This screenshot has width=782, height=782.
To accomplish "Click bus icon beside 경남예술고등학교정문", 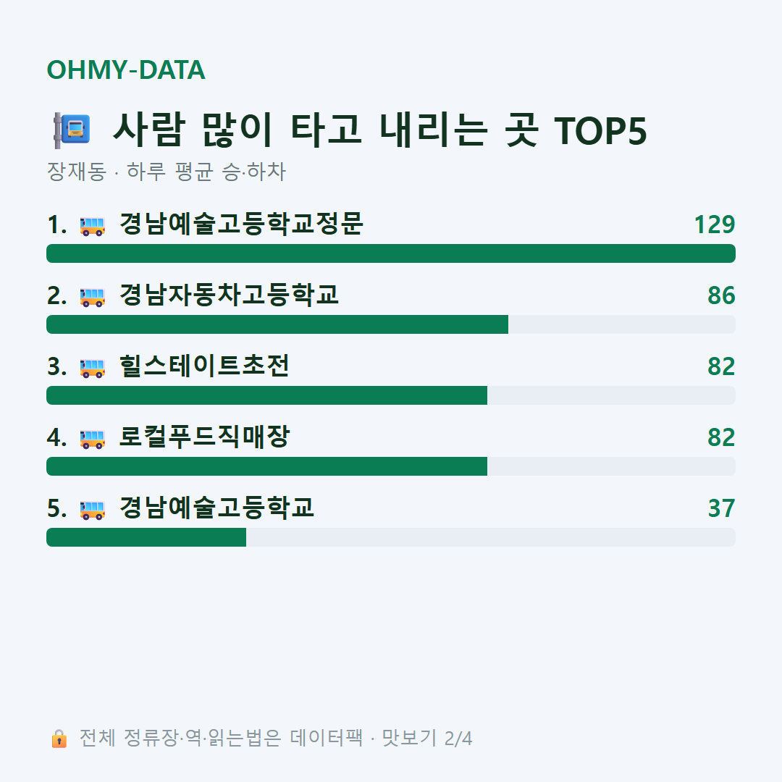I will click(92, 226).
